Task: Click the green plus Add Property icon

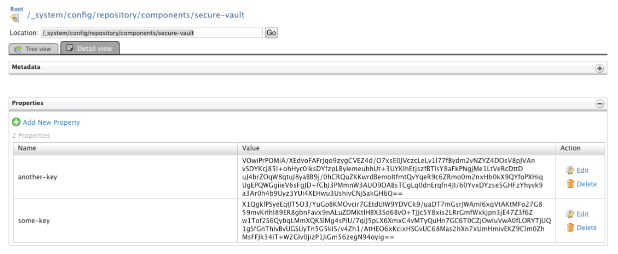Action: pos(16,122)
